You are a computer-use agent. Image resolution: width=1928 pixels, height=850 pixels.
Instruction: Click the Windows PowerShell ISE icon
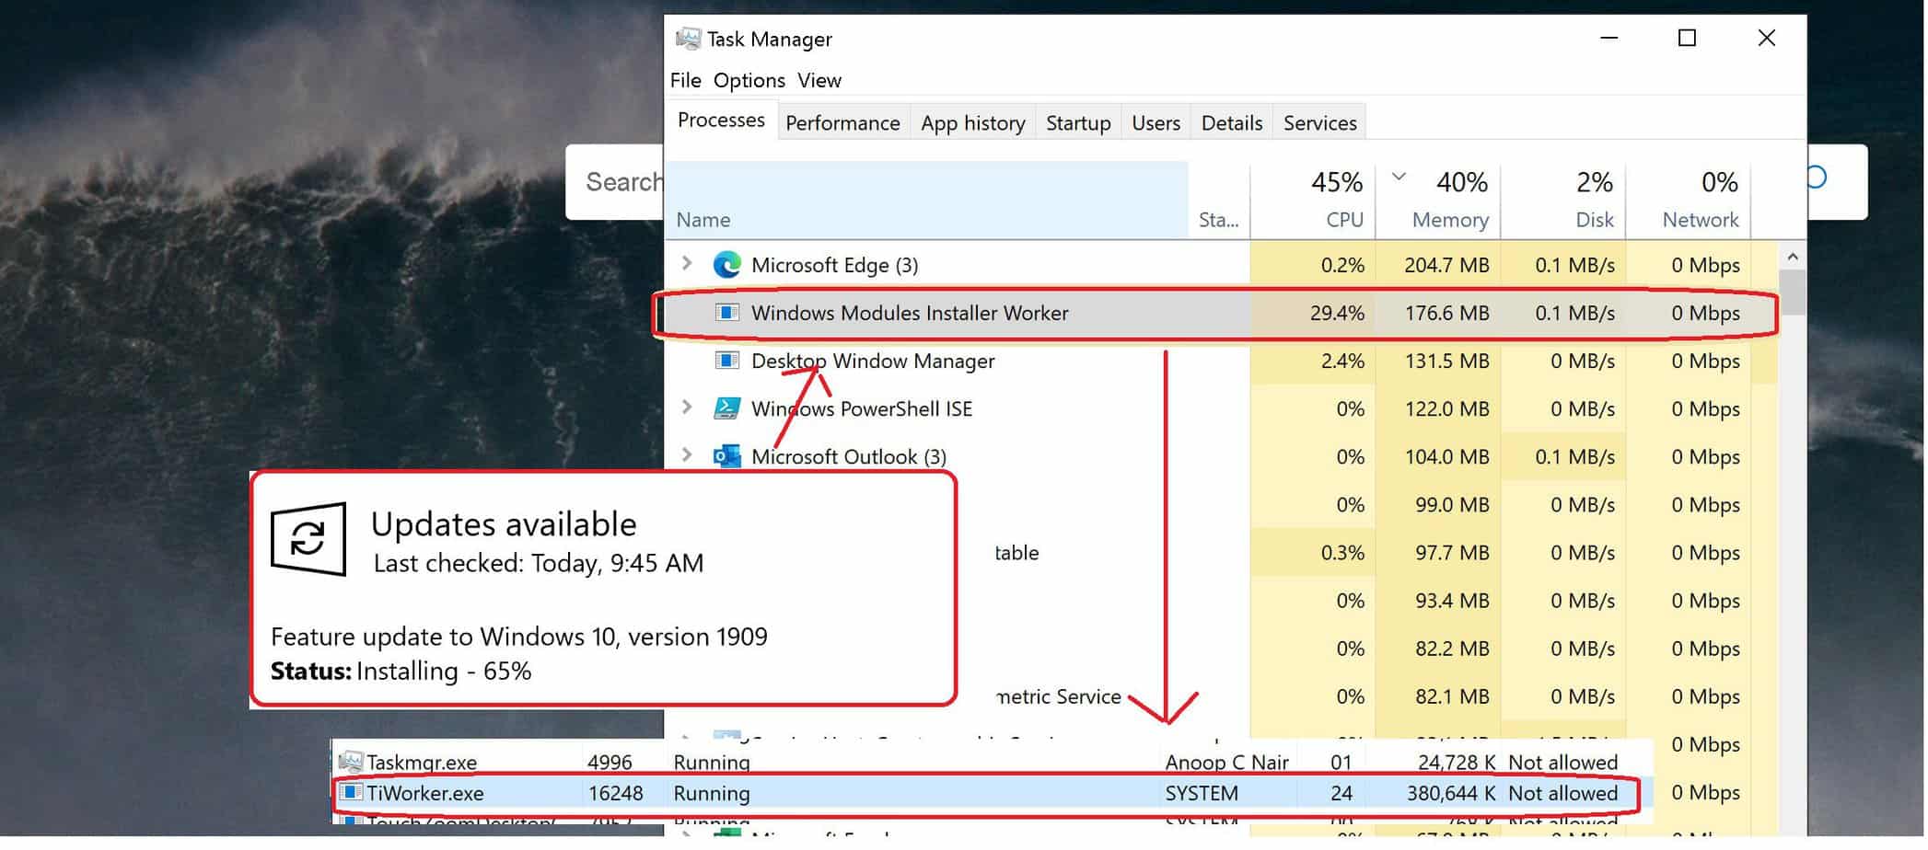tap(727, 408)
